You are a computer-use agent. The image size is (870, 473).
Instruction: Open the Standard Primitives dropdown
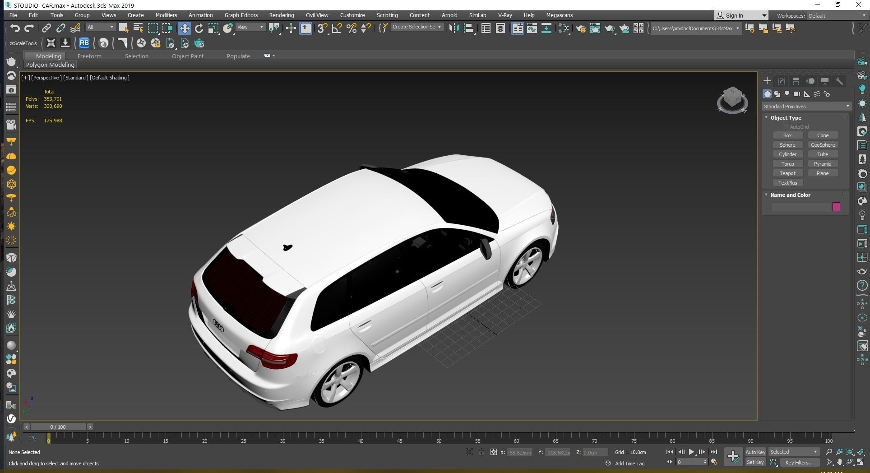point(807,107)
